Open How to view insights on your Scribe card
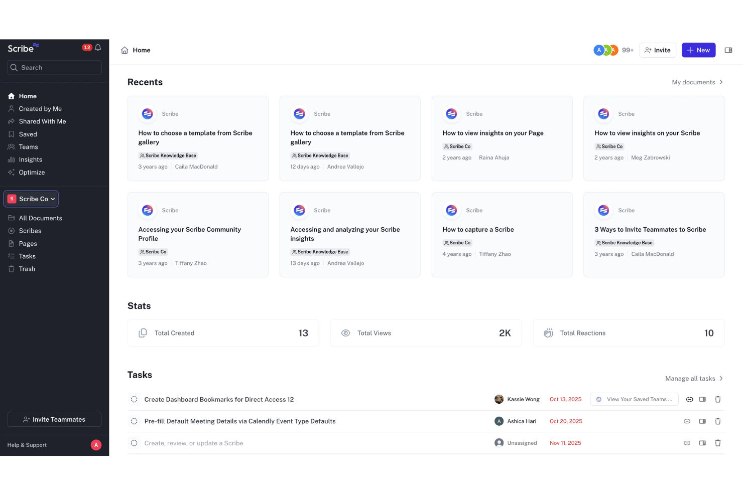Viewport: 743px width, 495px height. pyautogui.click(x=654, y=138)
